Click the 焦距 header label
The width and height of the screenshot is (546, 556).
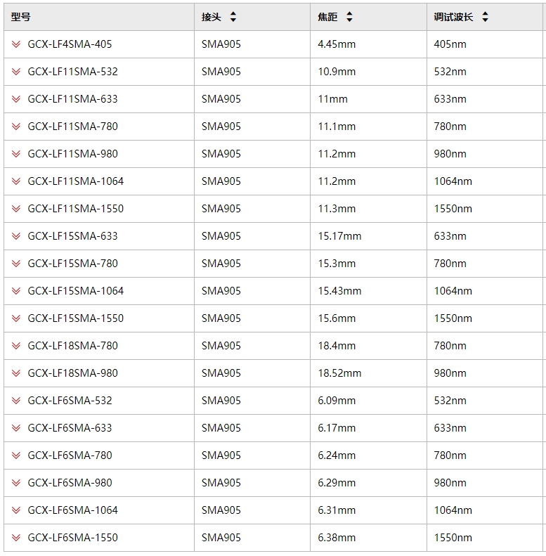pyautogui.click(x=327, y=17)
